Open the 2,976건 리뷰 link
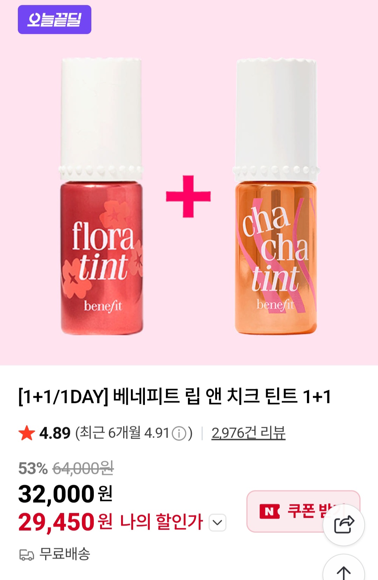 point(248,433)
